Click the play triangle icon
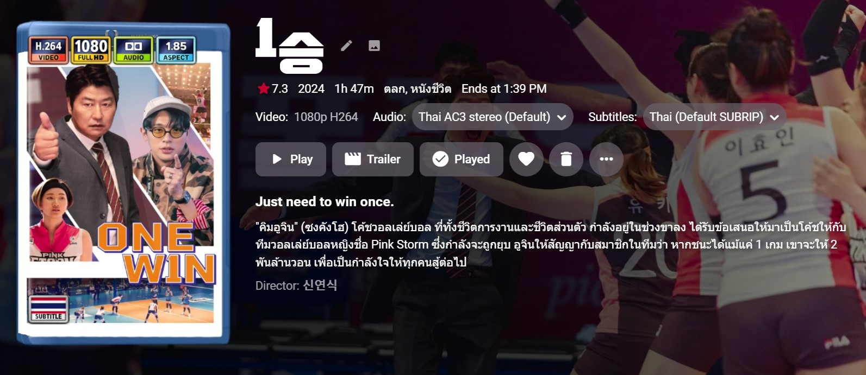This screenshot has width=866, height=375. pos(277,159)
